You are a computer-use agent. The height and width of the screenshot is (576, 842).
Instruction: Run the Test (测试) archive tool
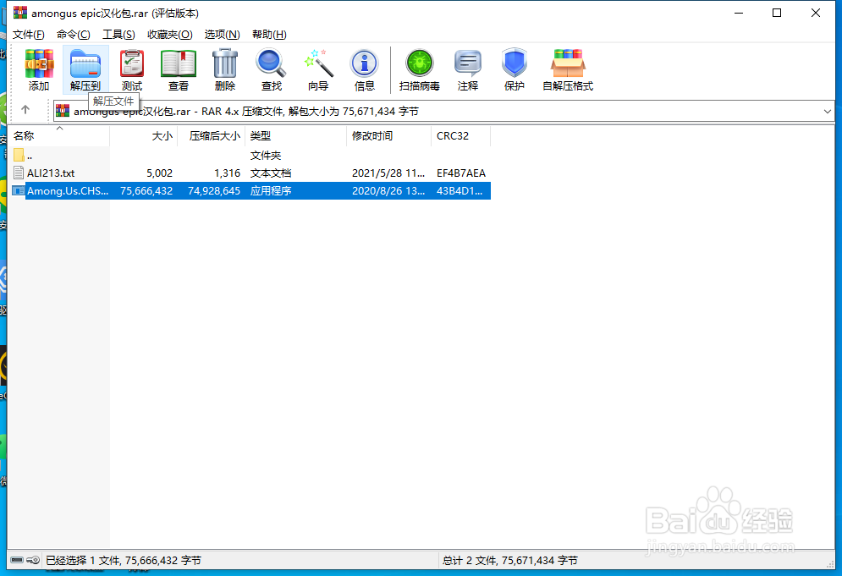[131, 70]
